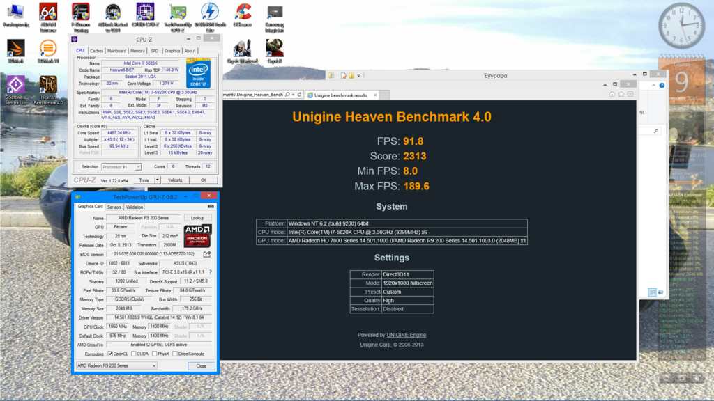Expand the Explorer quick access toolbar dropdown
Image resolution: width=714 pixels, height=401 pixels.
(359, 76)
